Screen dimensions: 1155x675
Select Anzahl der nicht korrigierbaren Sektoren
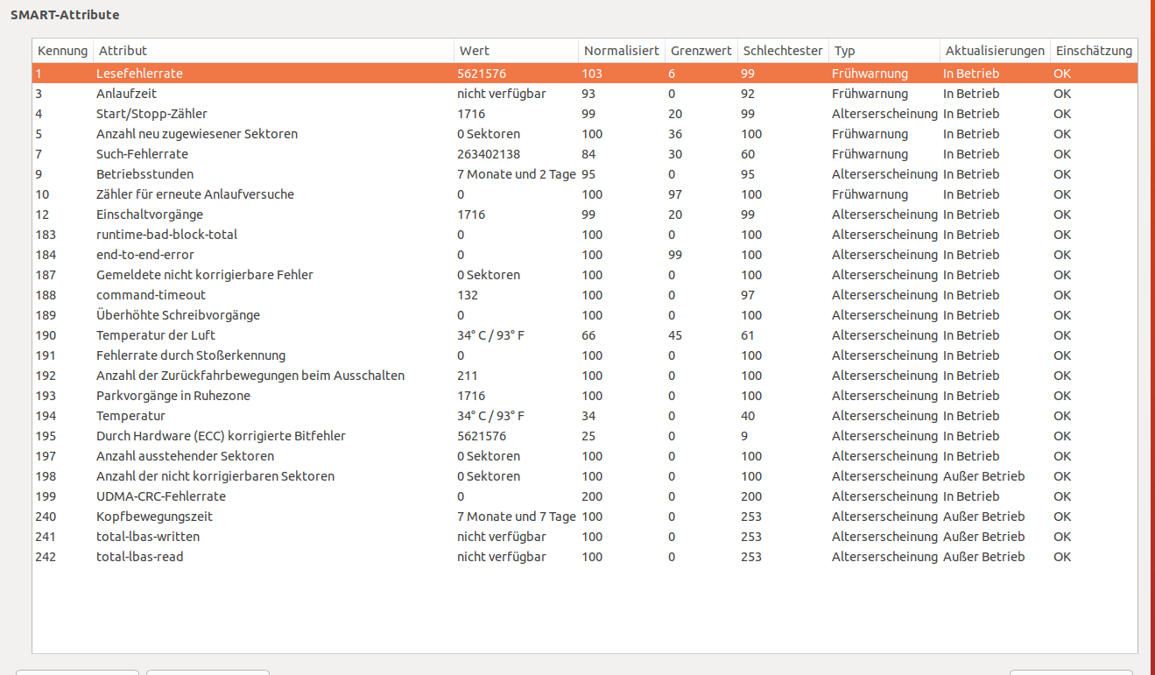coord(585,476)
